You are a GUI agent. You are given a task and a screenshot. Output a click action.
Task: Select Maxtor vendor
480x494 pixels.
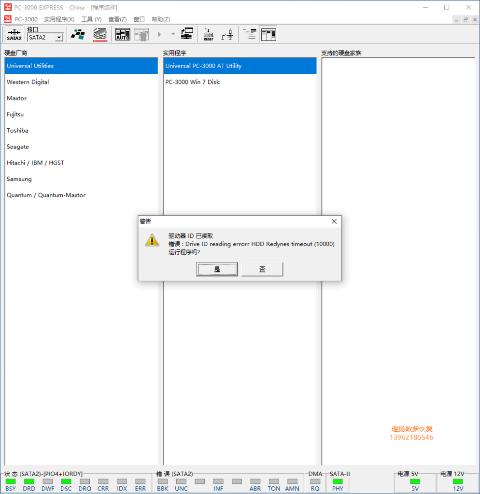tap(81, 98)
